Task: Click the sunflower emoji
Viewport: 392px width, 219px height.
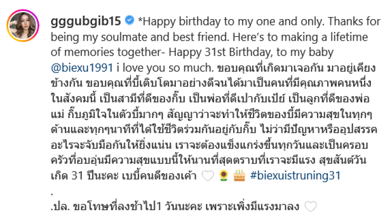Action: coord(223,175)
